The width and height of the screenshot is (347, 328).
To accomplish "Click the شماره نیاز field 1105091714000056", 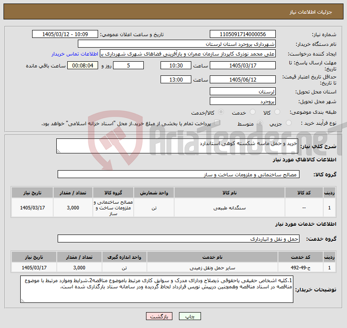I will pyautogui.click(x=242, y=34).
